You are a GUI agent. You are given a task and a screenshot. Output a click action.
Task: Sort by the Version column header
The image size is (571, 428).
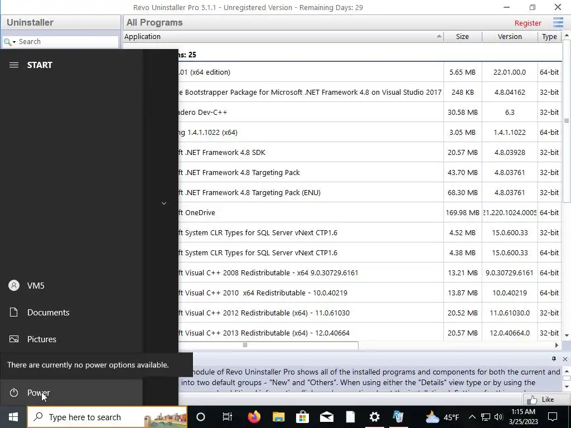510,36
